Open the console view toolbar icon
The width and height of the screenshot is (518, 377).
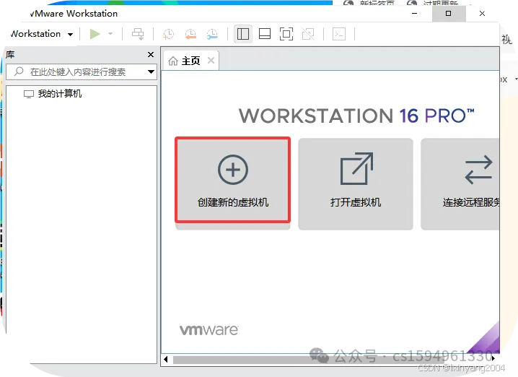click(339, 34)
